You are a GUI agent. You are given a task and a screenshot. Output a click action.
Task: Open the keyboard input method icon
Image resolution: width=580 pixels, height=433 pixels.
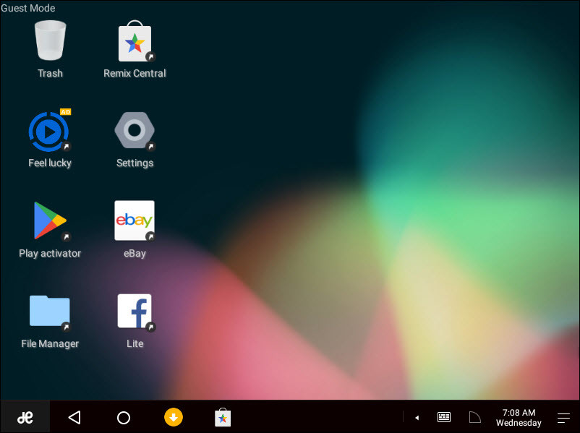tap(444, 418)
